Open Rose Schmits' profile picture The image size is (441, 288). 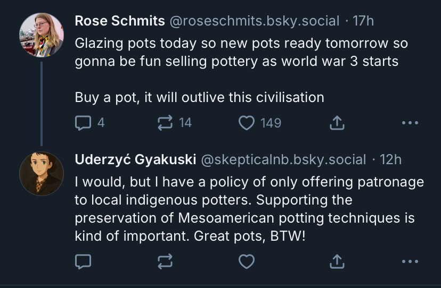click(42, 34)
